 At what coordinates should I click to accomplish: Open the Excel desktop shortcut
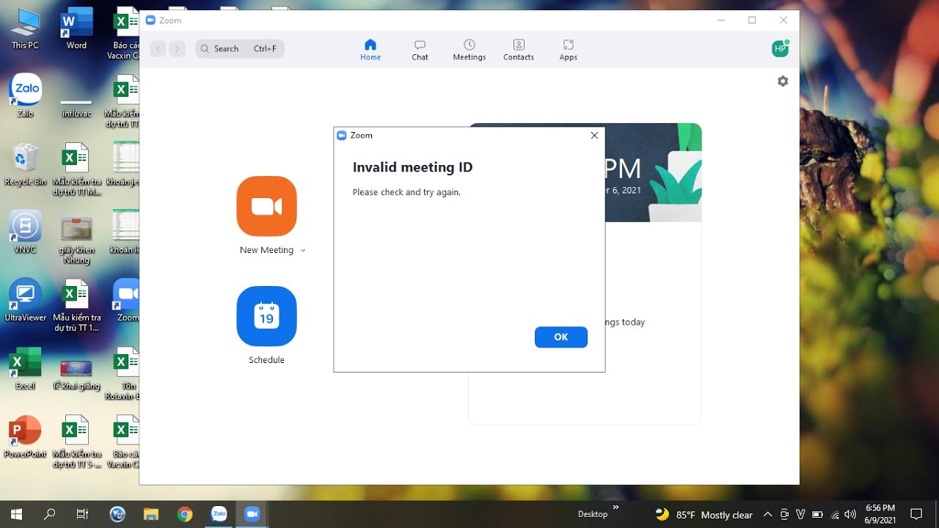[25, 368]
